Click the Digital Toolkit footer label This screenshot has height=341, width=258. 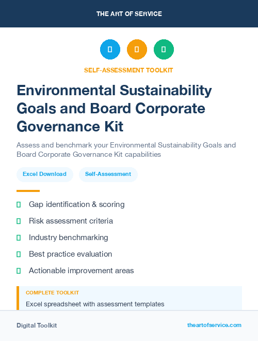(37, 325)
